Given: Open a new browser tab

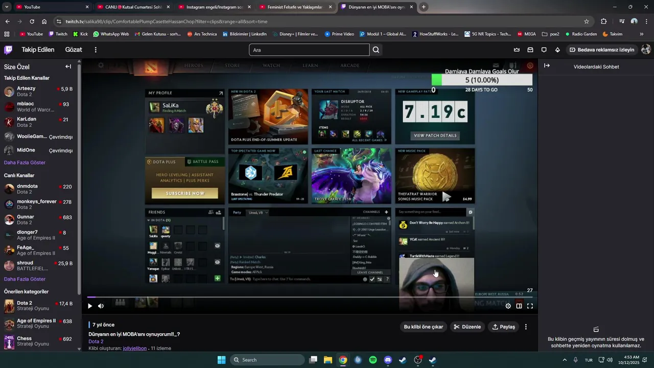Looking at the screenshot, I should (424, 7).
